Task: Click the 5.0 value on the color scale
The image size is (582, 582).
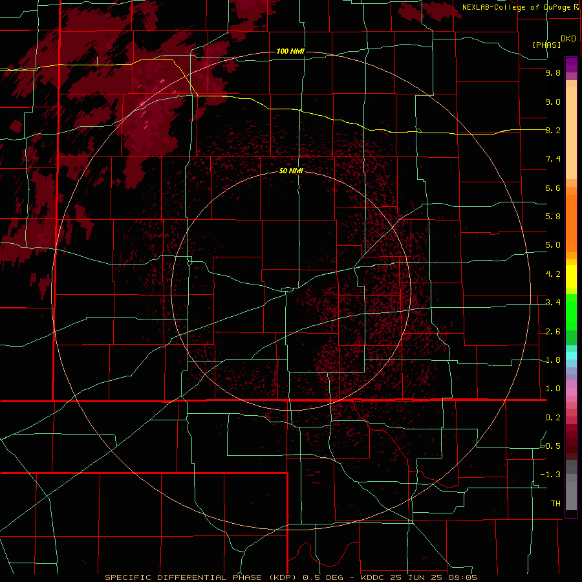Action: tap(553, 245)
